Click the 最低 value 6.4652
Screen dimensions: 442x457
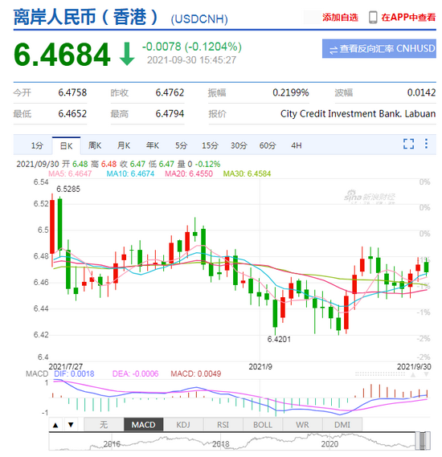72,114
